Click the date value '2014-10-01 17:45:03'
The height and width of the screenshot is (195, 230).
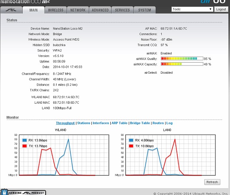coord(67,67)
